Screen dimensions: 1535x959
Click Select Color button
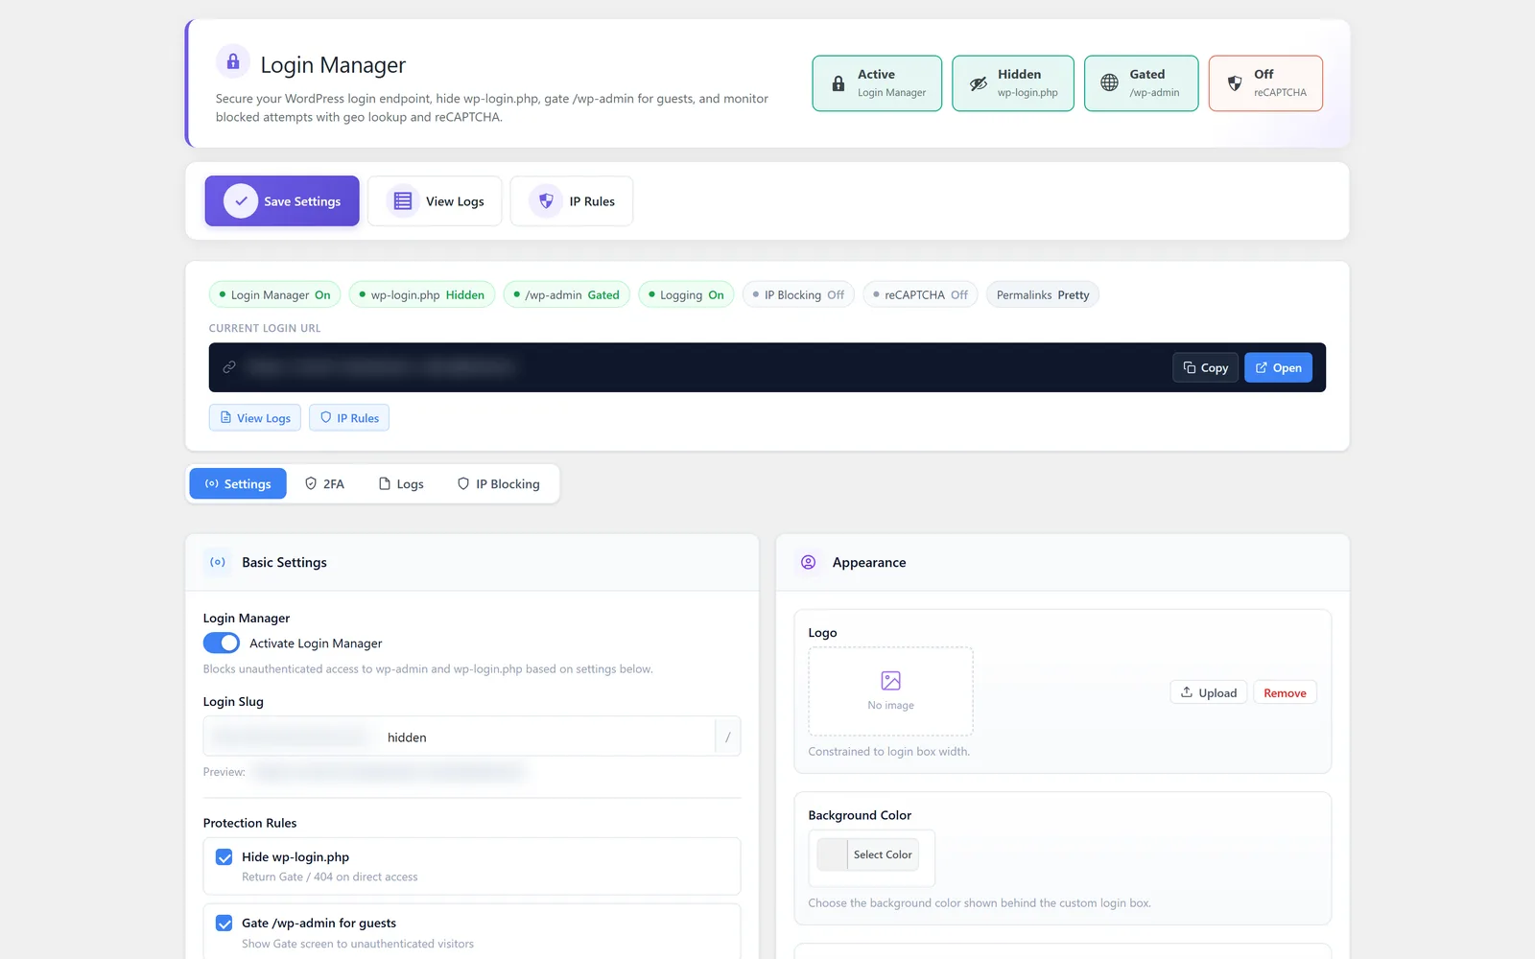[x=883, y=854]
